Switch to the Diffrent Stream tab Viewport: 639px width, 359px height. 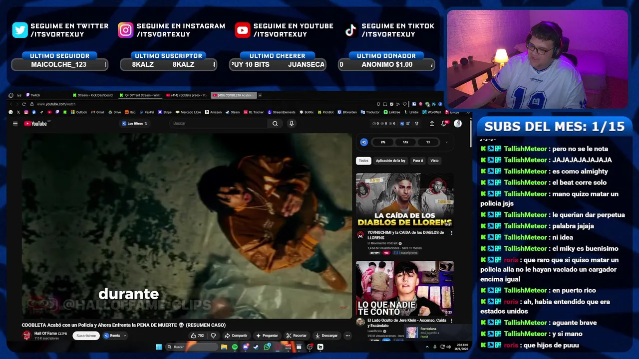point(141,95)
